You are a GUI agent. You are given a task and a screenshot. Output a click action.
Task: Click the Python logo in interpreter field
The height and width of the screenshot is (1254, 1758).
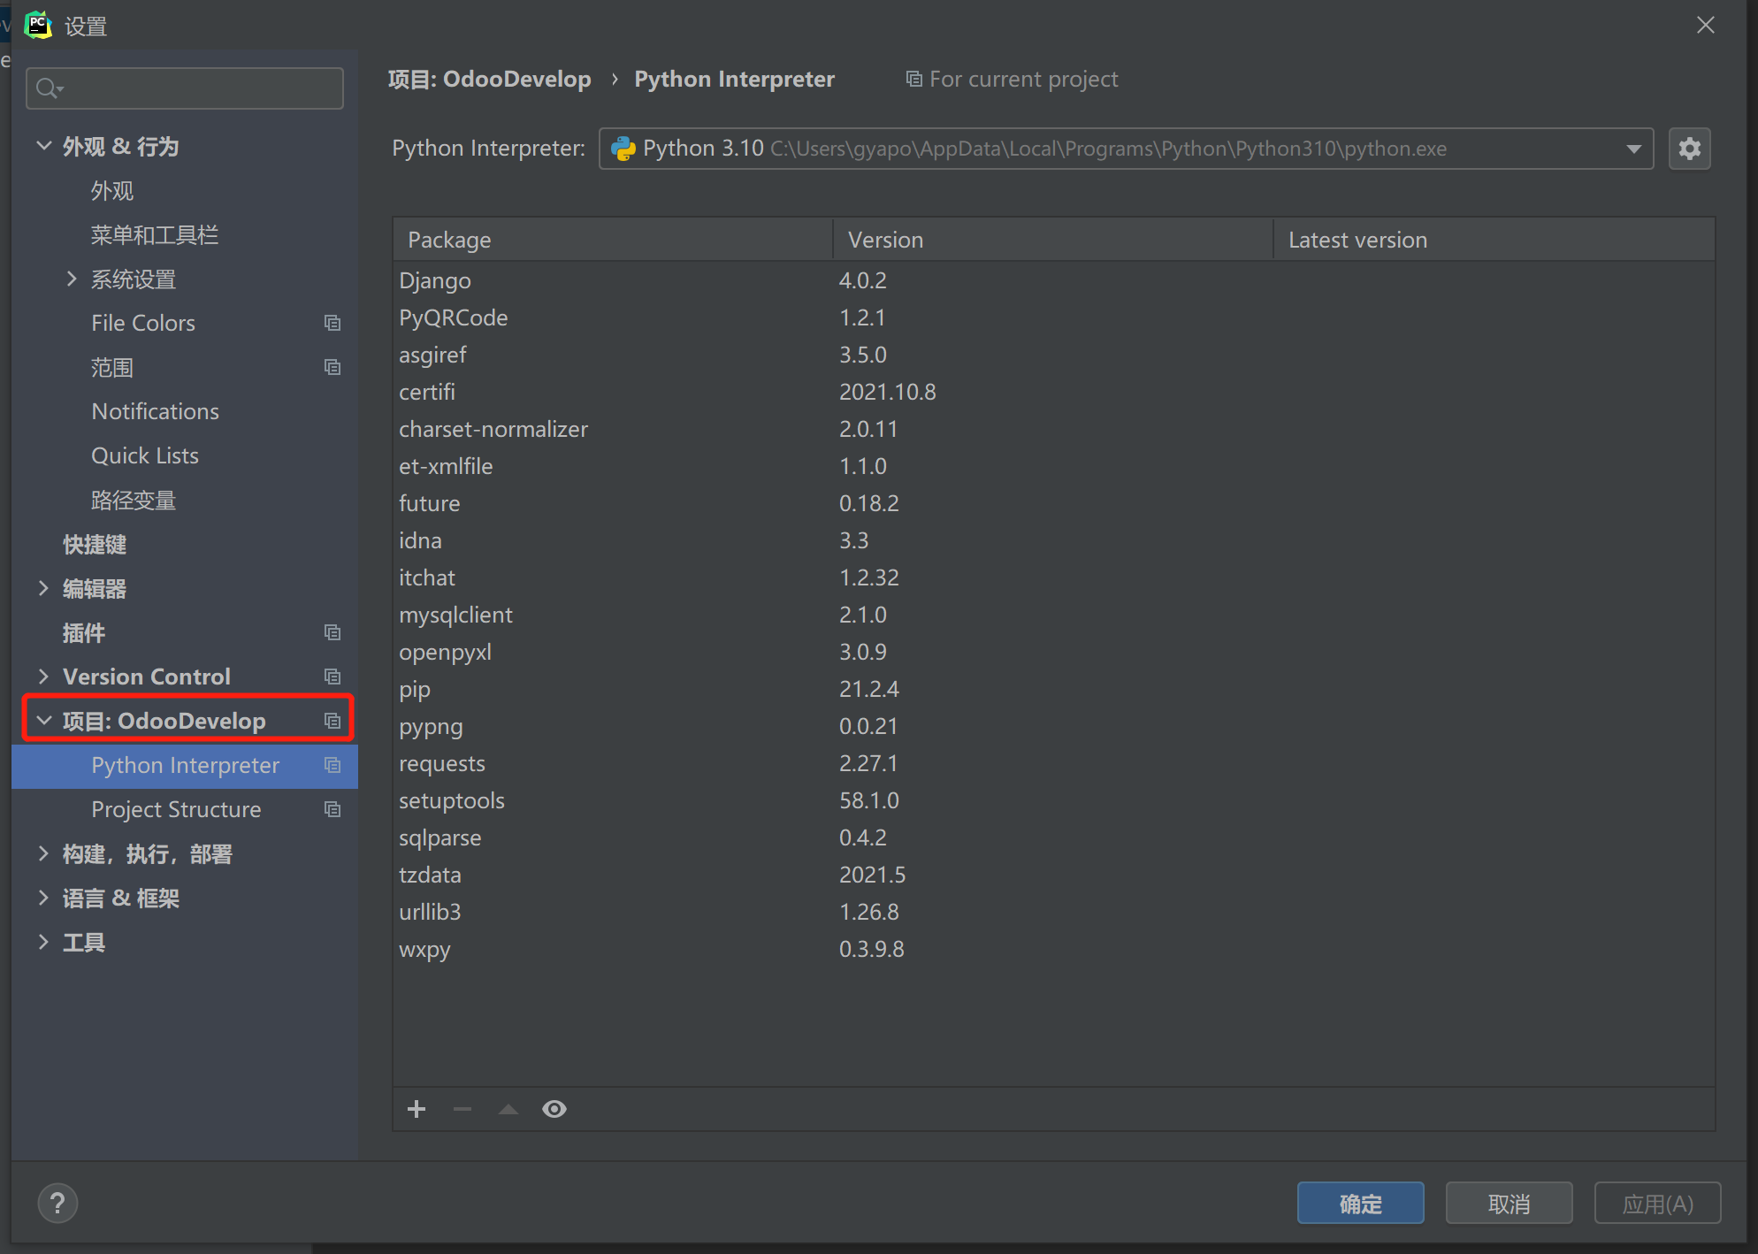click(623, 149)
